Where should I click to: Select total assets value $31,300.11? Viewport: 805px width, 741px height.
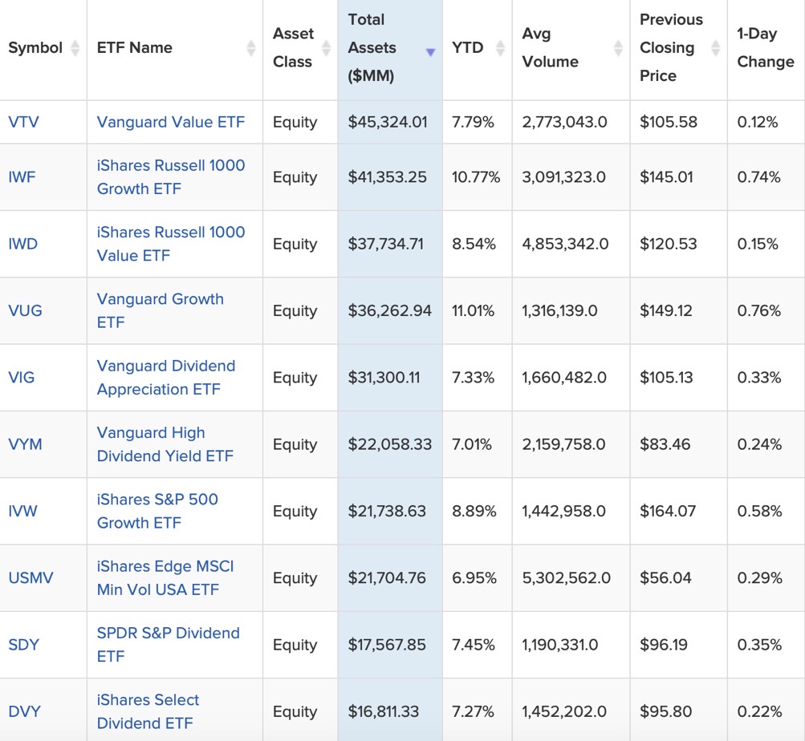click(384, 377)
